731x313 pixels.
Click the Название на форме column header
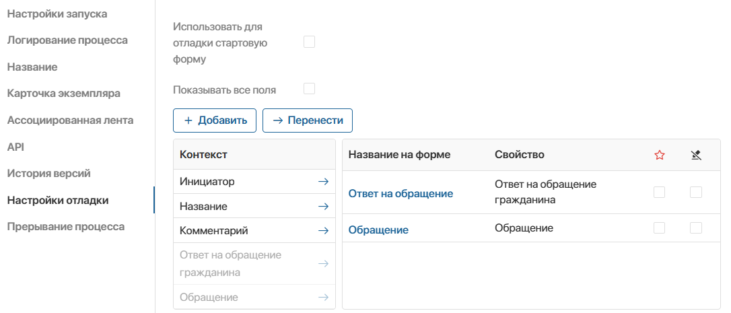pyautogui.click(x=400, y=154)
